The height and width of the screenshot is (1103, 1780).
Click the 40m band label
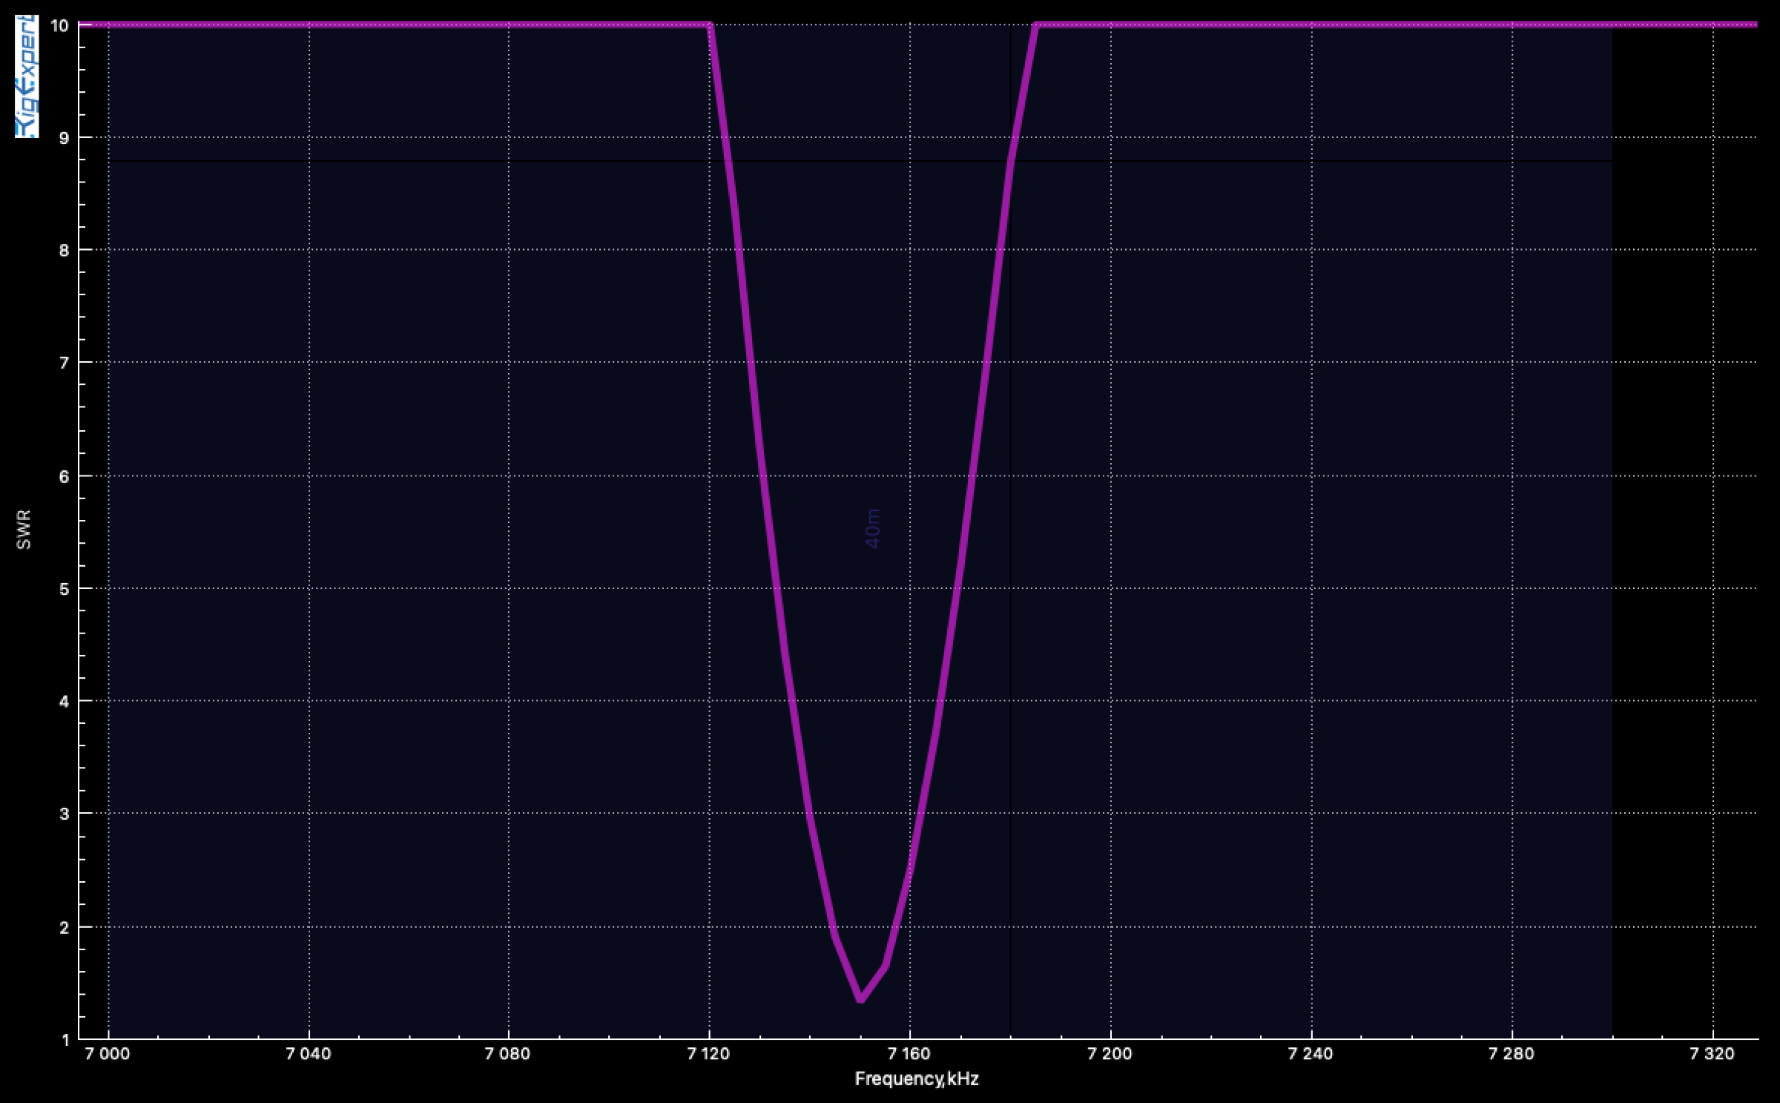(x=873, y=528)
